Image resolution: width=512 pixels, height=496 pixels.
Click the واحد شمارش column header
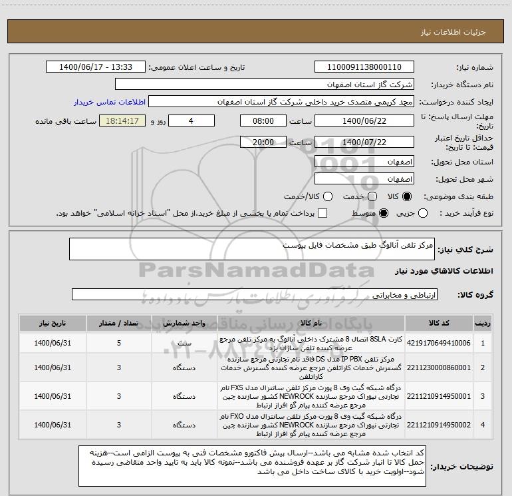click(x=184, y=323)
